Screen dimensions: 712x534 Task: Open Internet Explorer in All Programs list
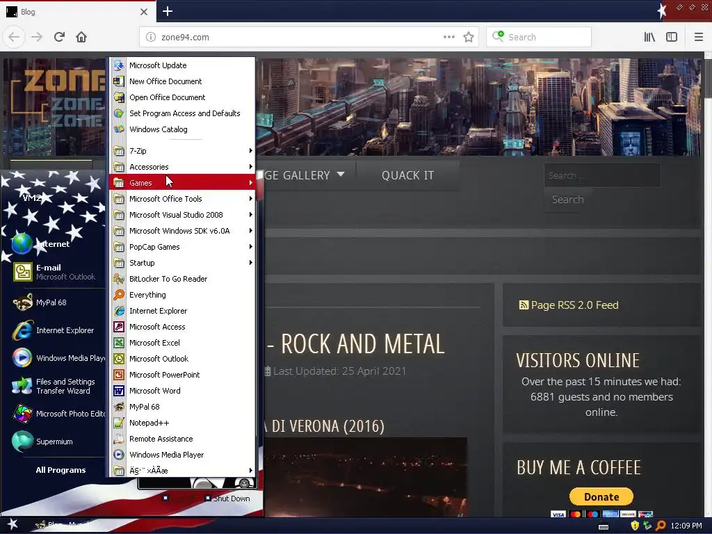click(x=181, y=311)
